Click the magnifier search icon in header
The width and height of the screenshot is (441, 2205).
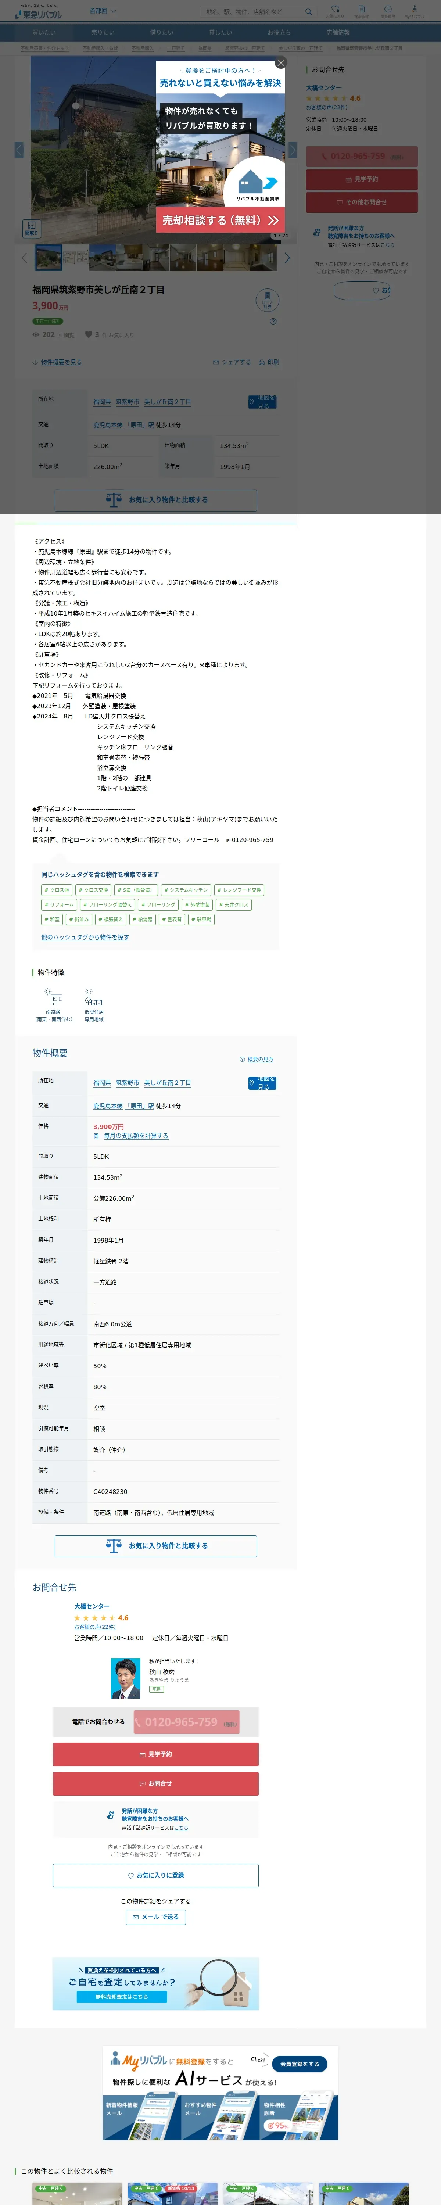[308, 12]
